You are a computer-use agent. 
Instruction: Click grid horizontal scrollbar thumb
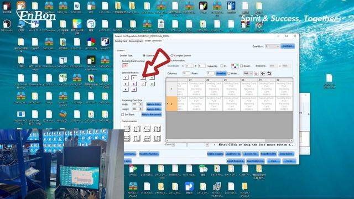(x=278, y=140)
